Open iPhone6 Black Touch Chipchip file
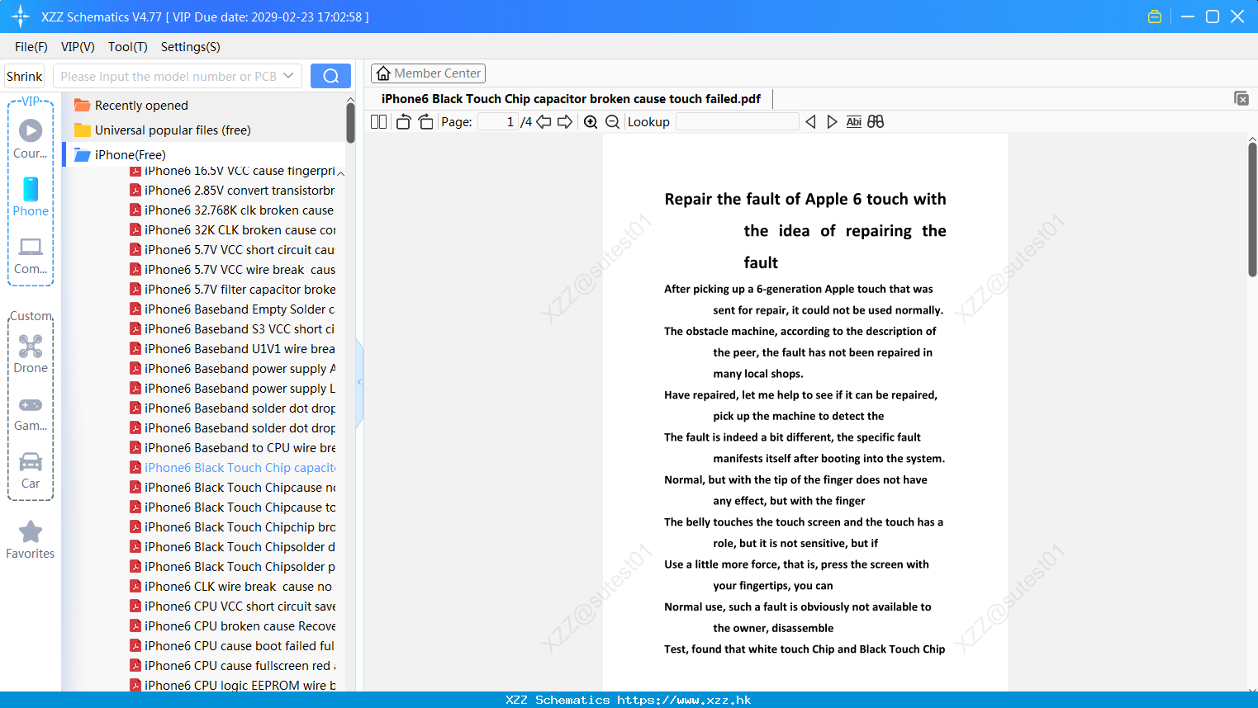The height and width of the screenshot is (708, 1258). 233,527
